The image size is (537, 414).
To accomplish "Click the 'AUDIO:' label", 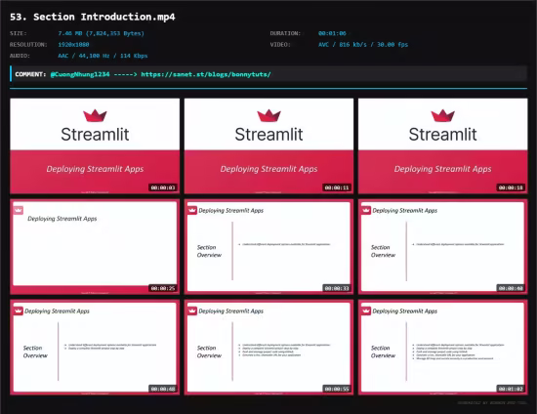I will pyautogui.click(x=20, y=56).
